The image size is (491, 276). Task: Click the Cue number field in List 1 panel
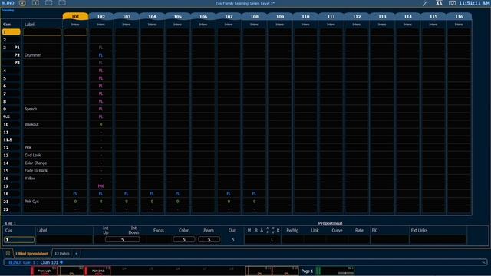pyautogui.click(x=19, y=240)
